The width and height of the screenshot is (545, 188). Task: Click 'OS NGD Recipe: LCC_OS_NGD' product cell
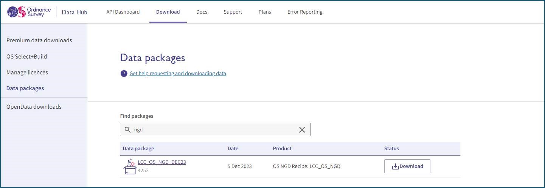(x=307, y=166)
